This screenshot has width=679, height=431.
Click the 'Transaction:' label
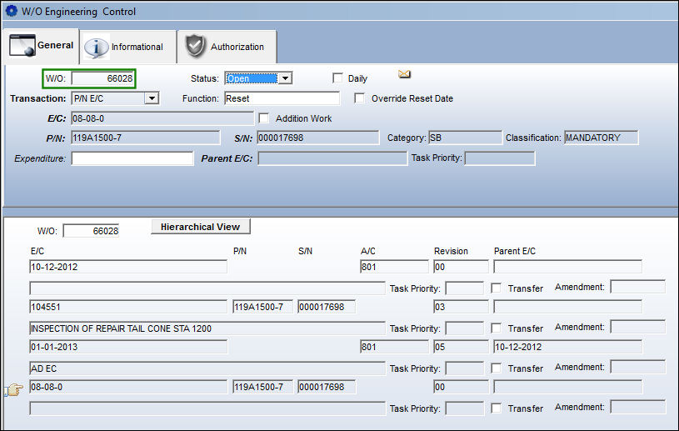tap(38, 98)
